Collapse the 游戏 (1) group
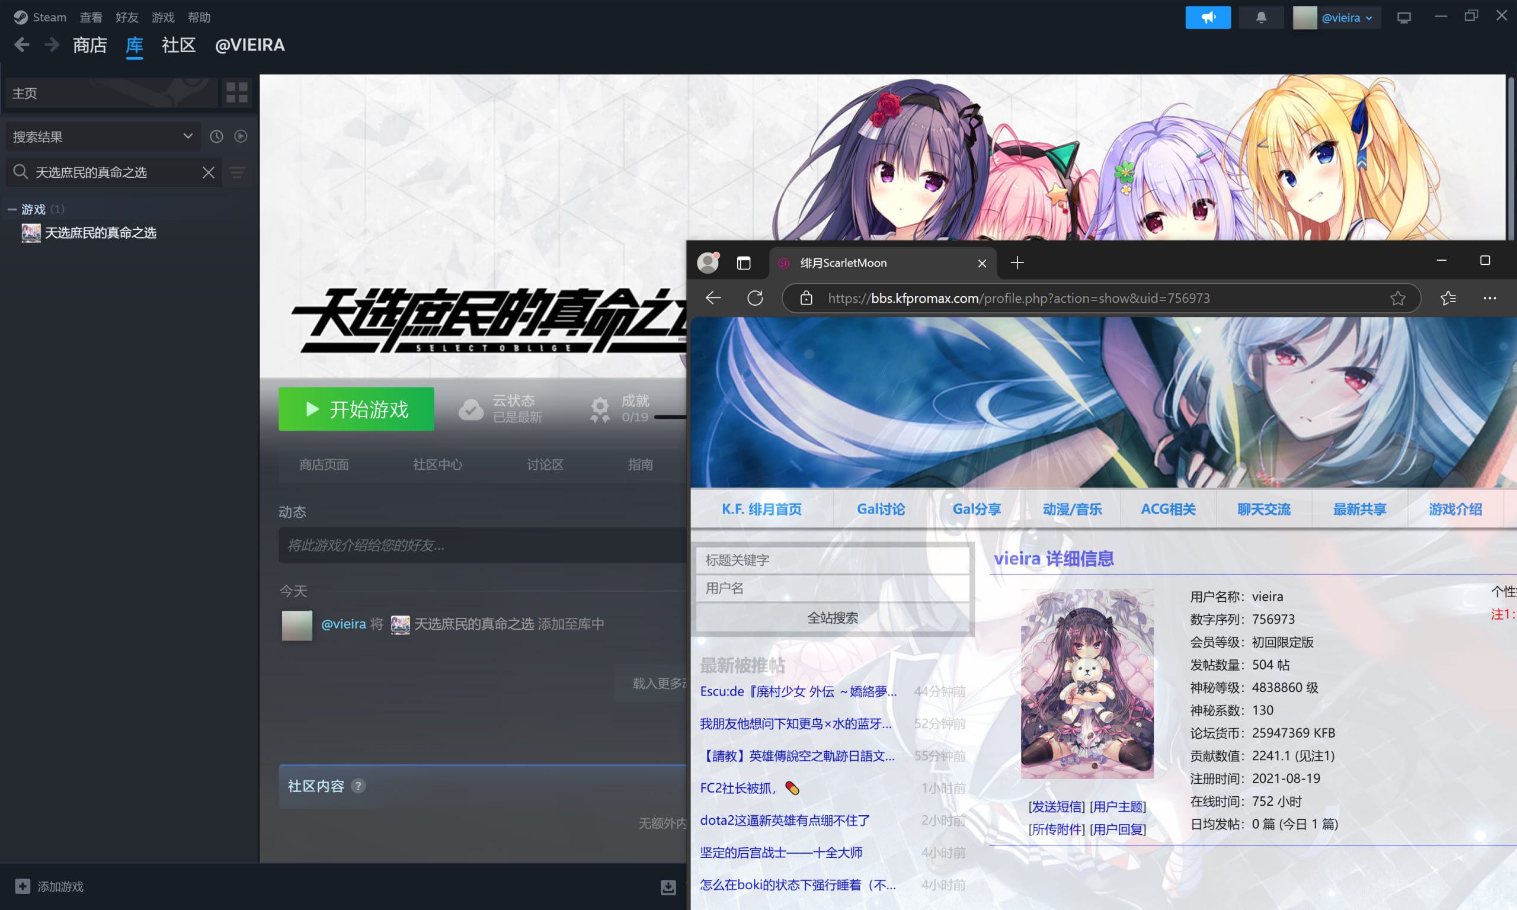1517x910 pixels. click(11, 209)
